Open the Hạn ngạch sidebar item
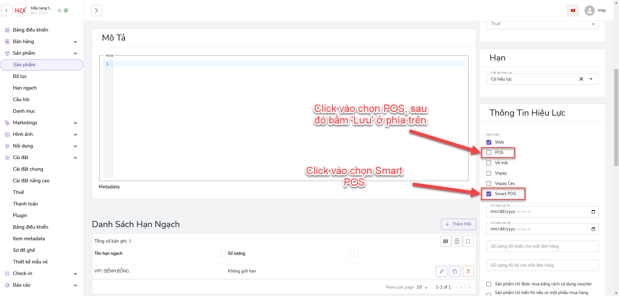The width and height of the screenshot is (619, 296). click(x=25, y=88)
